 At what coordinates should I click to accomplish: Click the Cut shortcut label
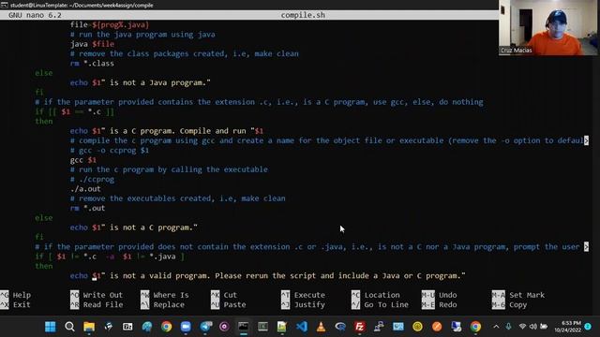coord(231,295)
